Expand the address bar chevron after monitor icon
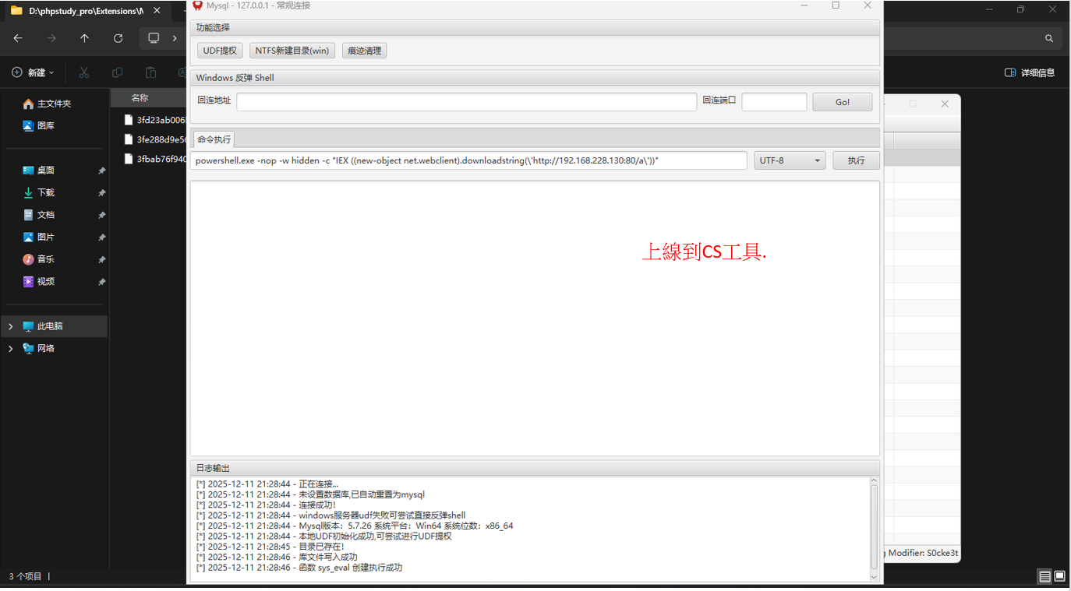The height and width of the screenshot is (591, 1071). 175,38
